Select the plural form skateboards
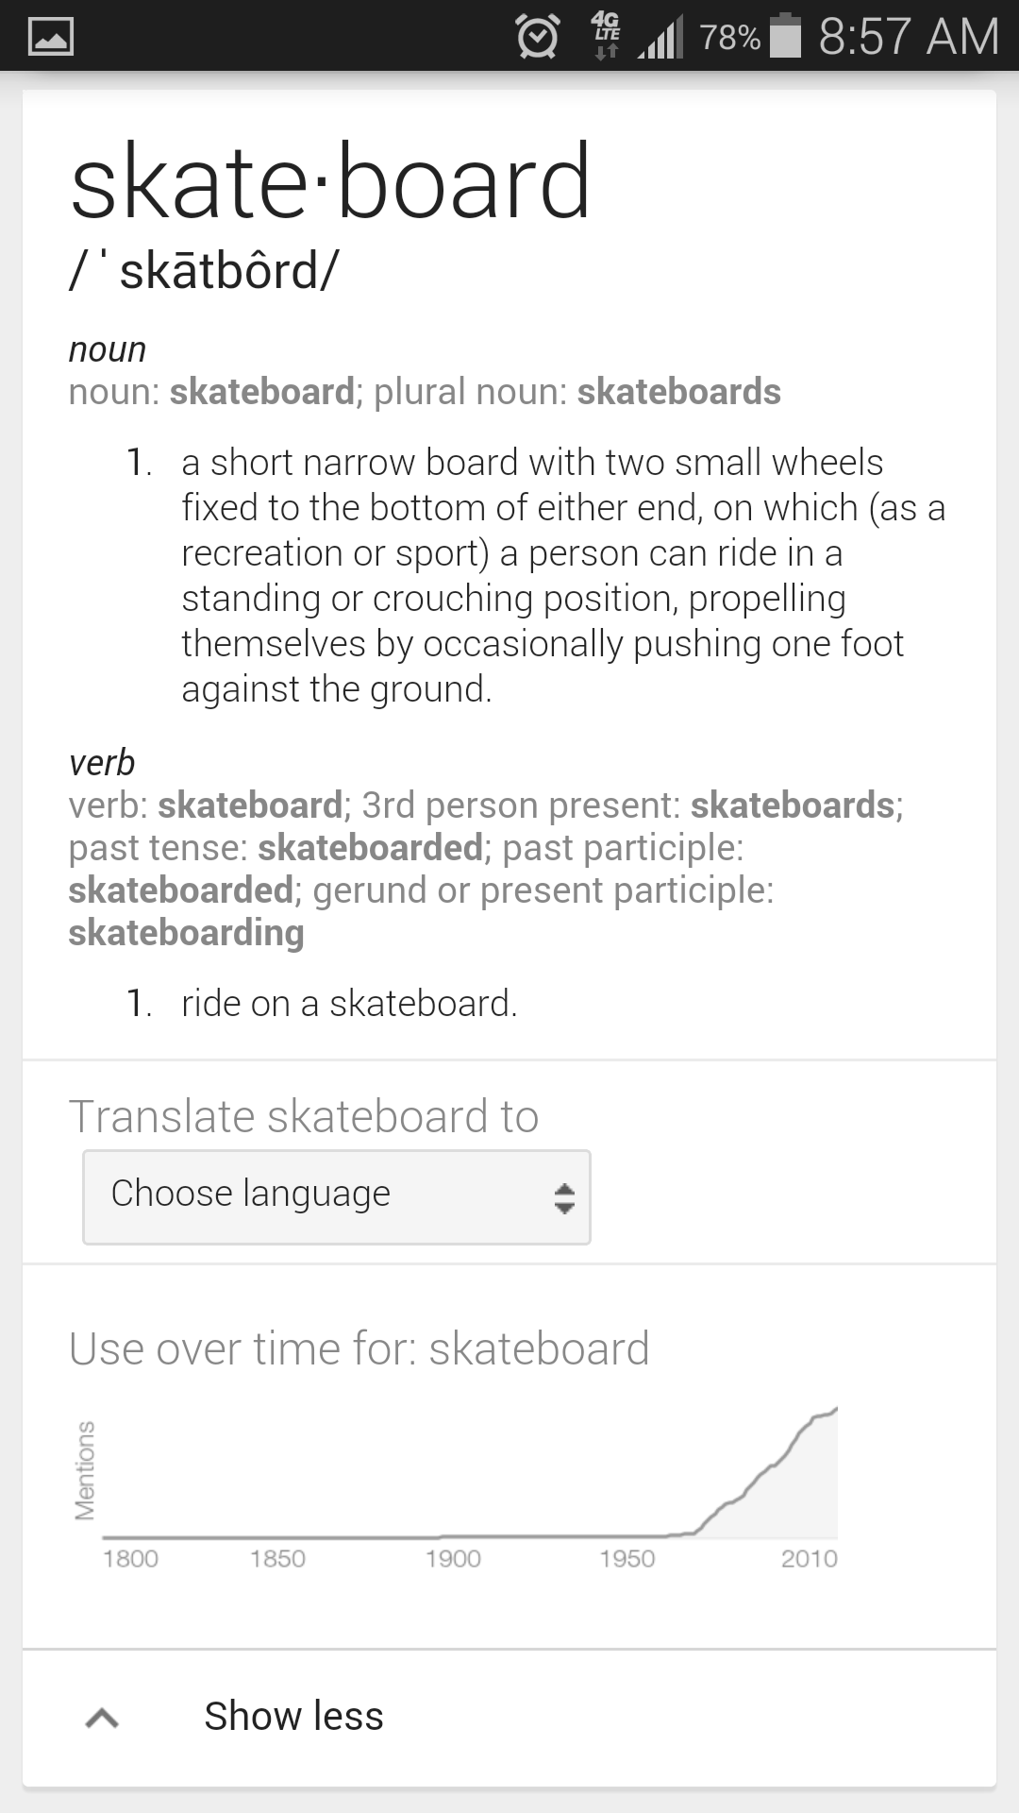The width and height of the screenshot is (1019, 1813). (678, 390)
